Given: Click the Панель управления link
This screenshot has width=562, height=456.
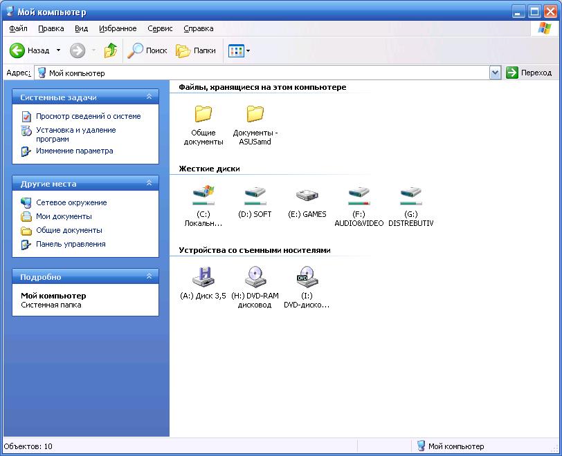Looking at the screenshot, I should click(x=71, y=244).
